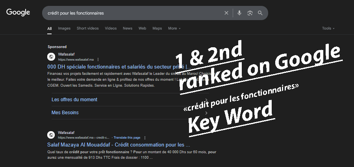Expand the More filters dropdown
This screenshot has width=354, height=167.
(174, 28)
